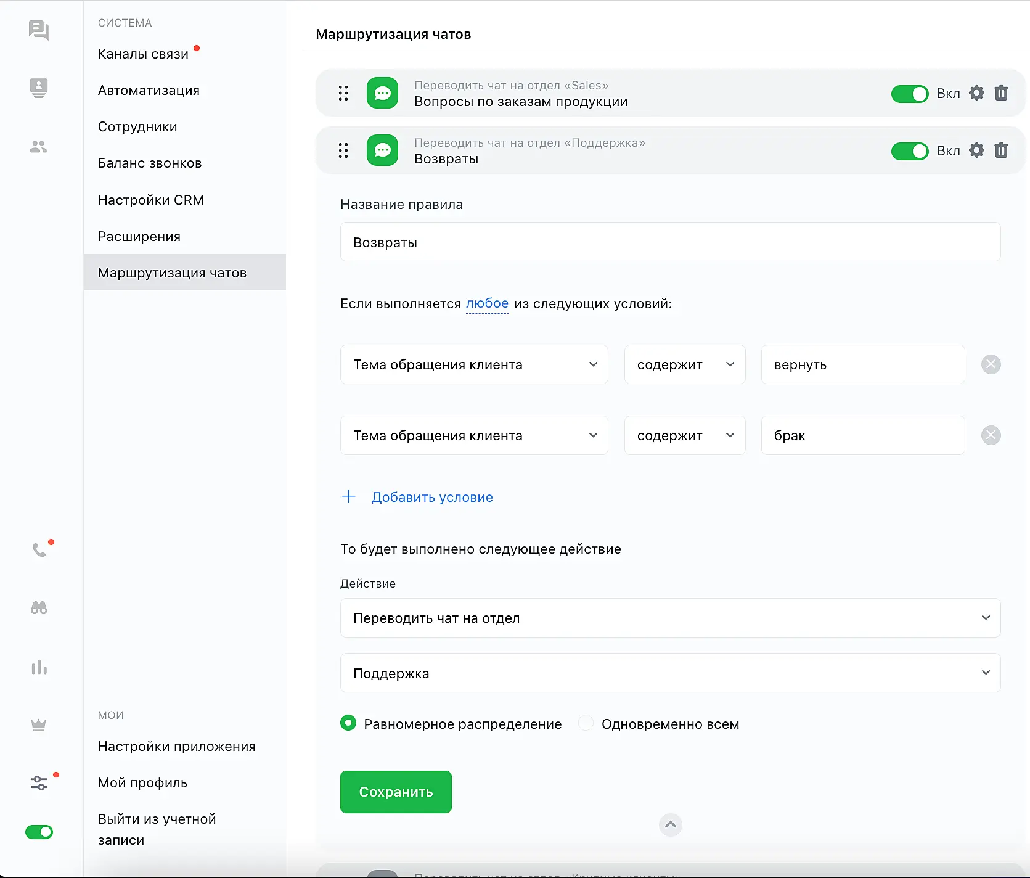
Task: Click the green «Сохранить» button
Action: 396,792
